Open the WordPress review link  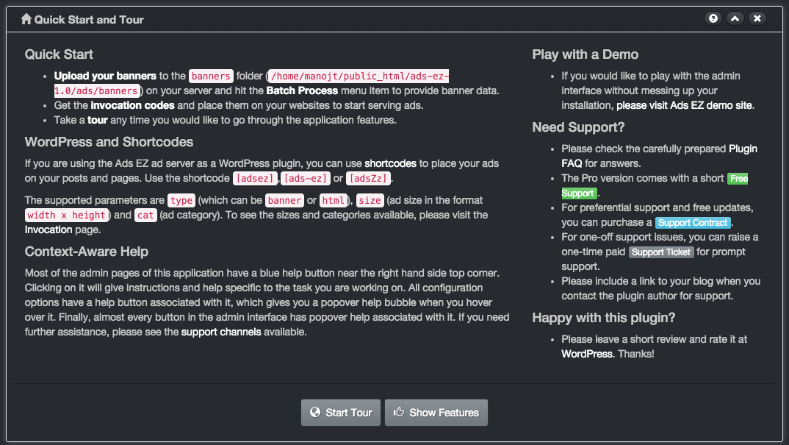587,355
